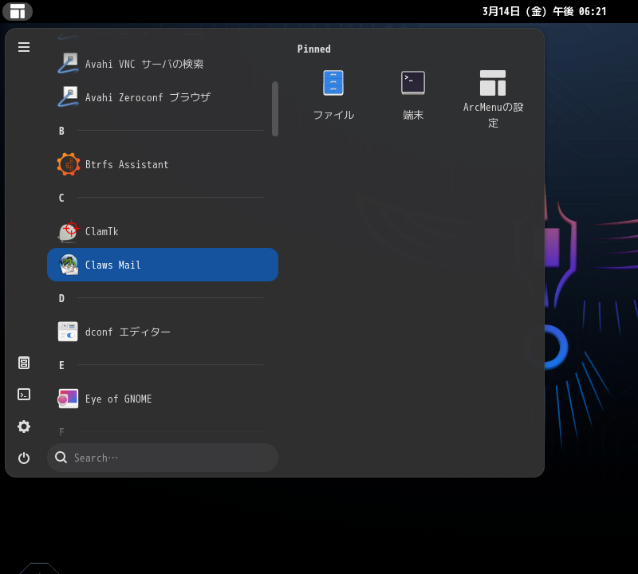Click the ArcMenu icon in the top bar
Viewport: 638px width, 574px height.
pos(18,11)
